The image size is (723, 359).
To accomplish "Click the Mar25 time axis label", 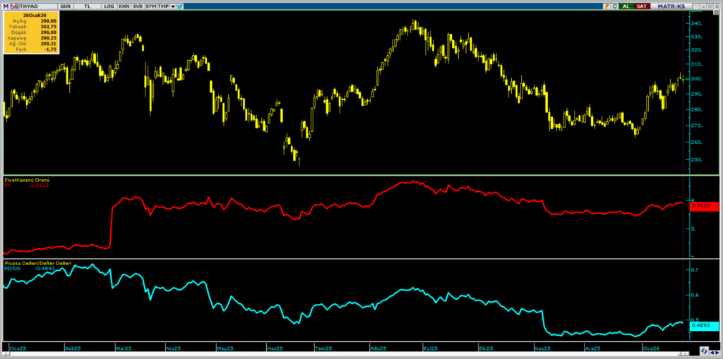I will [124, 348].
